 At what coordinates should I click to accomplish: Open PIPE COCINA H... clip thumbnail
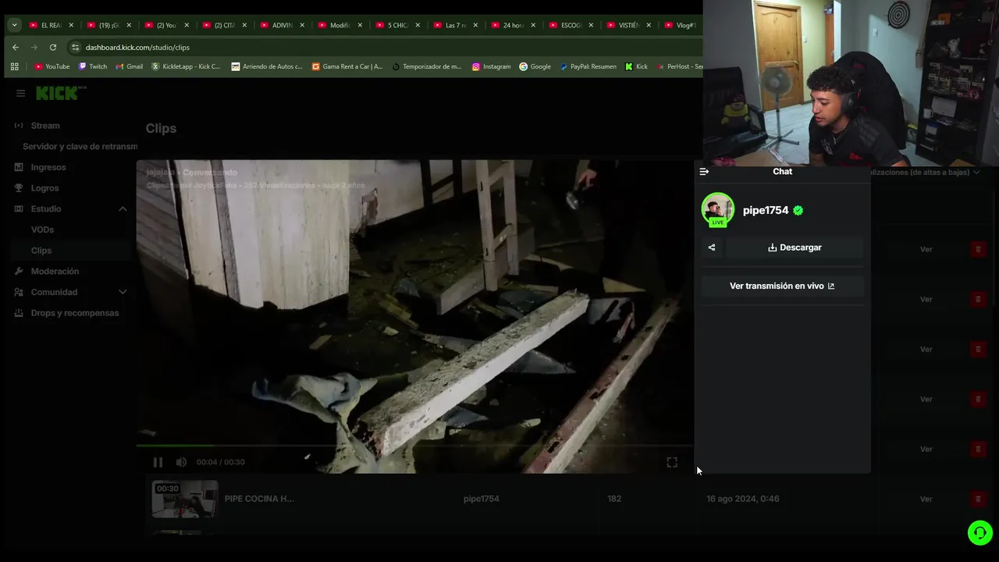(185, 499)
